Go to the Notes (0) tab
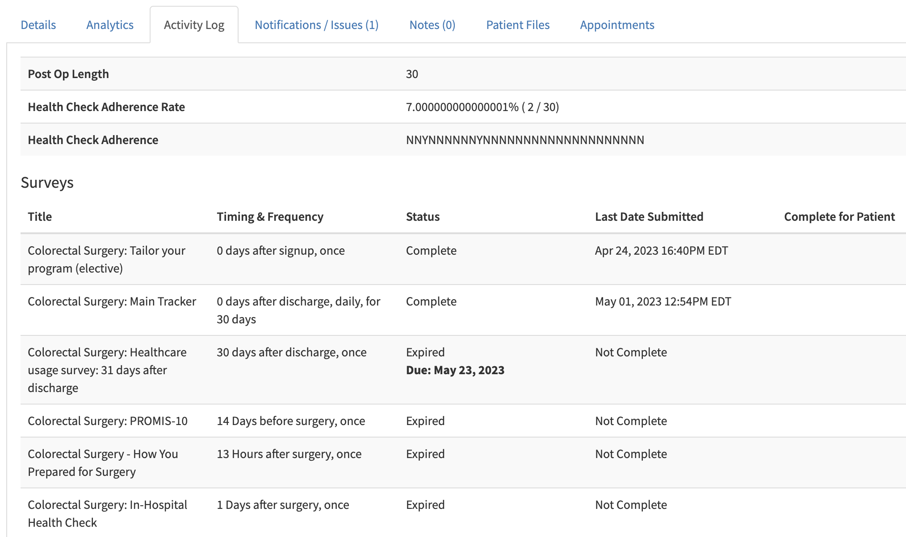Image resolution: width=906 pixels, height=537 pixels. click(x=432, y=25)
